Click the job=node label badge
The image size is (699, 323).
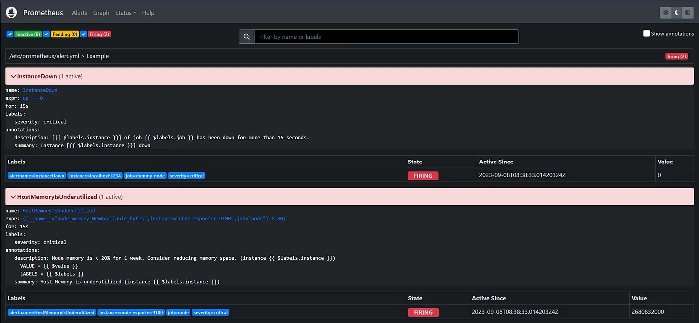click(x=178, y=312)
